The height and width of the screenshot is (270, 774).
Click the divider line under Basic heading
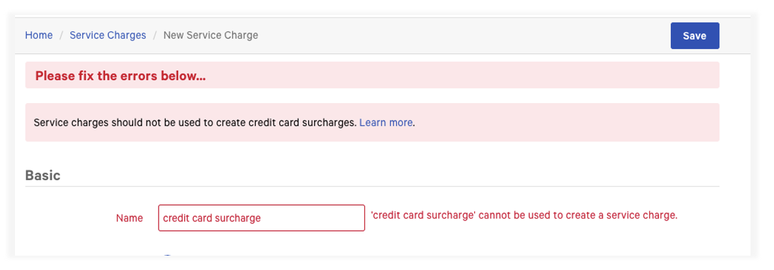point(372,187)
